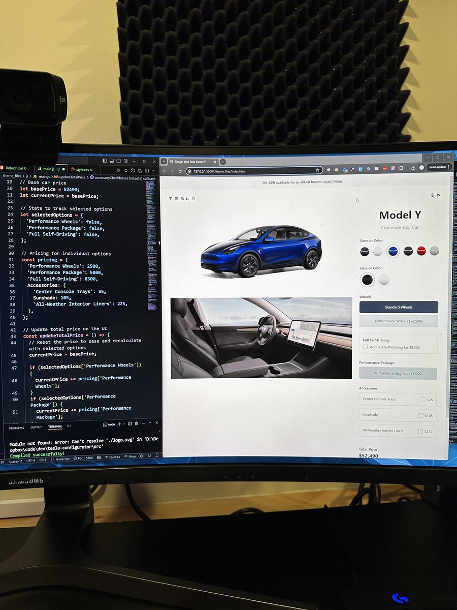Viewport: 457px width, 610px height.
Task: Open the OUTPUT panel tab
Action: 36,427
